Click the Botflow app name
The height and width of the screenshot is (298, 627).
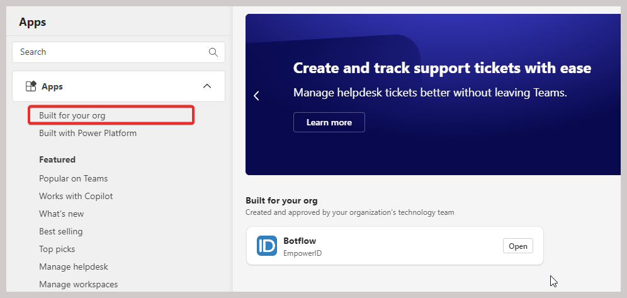pyautogui.click(x=300, y=241)
